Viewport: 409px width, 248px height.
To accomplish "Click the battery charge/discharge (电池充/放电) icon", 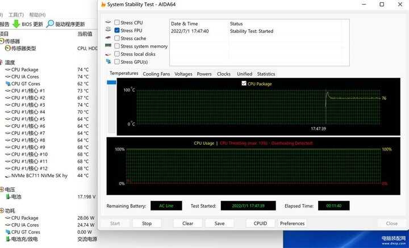I will tap(7, 239).
